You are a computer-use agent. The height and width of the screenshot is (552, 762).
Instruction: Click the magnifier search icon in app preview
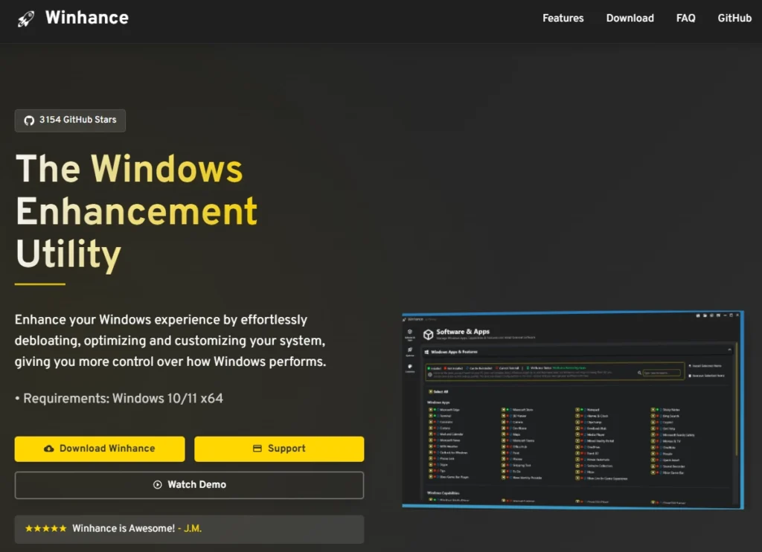point(639,373)
